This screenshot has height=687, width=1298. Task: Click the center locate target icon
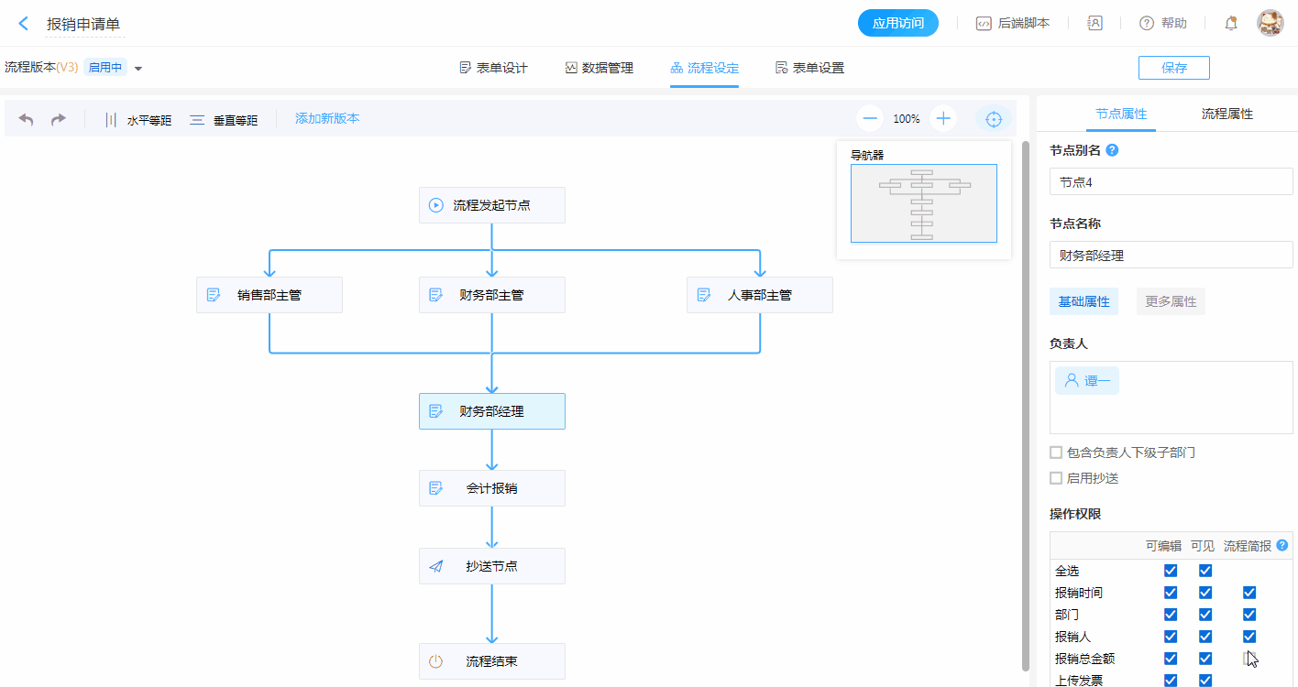tap(993, 119)
